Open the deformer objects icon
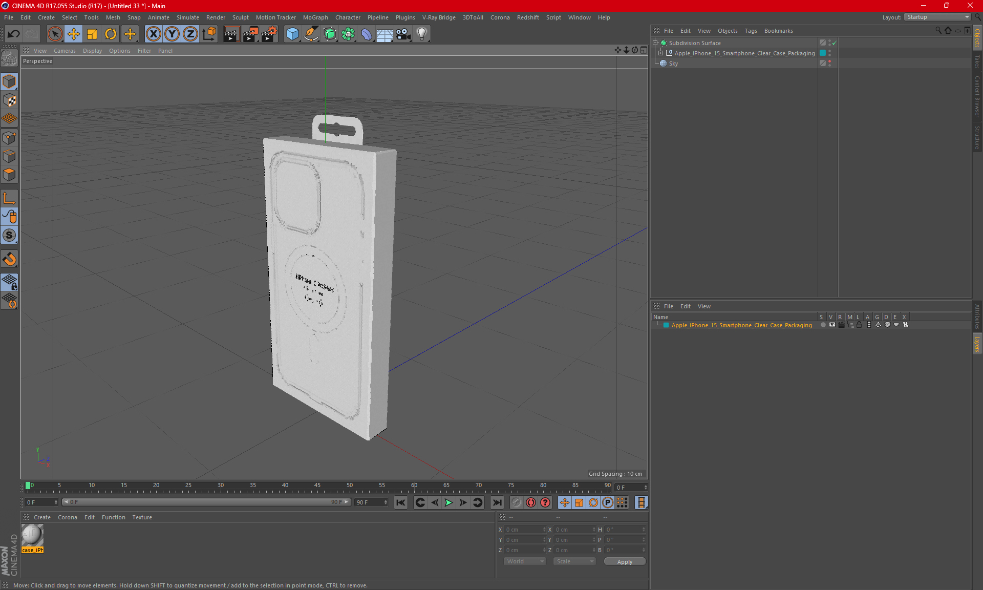This screenshot has width=983, height=590. click(x=367, y=34)
